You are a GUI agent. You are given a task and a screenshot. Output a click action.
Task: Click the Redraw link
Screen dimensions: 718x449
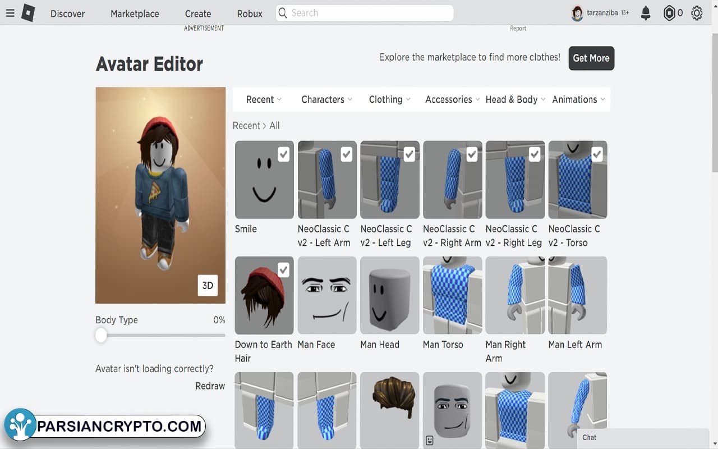pyautogui.click(x=210, y=386)
